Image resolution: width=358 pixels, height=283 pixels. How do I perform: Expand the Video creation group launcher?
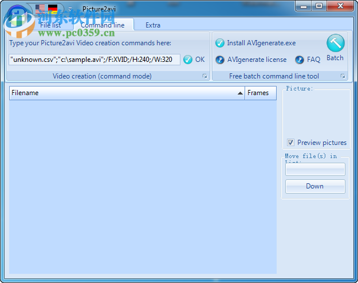(x=205, y=76)
